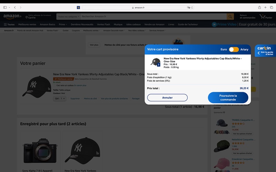Open Points de retrait Amazon Hub

tap(30, 30)
